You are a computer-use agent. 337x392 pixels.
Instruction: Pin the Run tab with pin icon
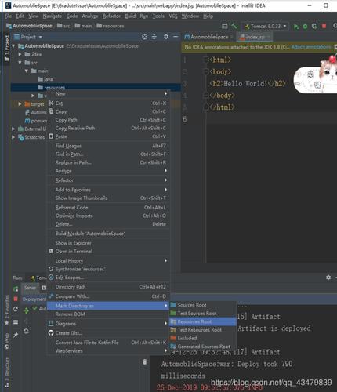16,335
